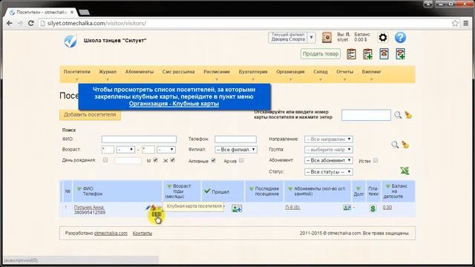This screenshot has width=475, height=267.
Task: Click broom icon next to card number field
Action: click(x=408, y=115)
